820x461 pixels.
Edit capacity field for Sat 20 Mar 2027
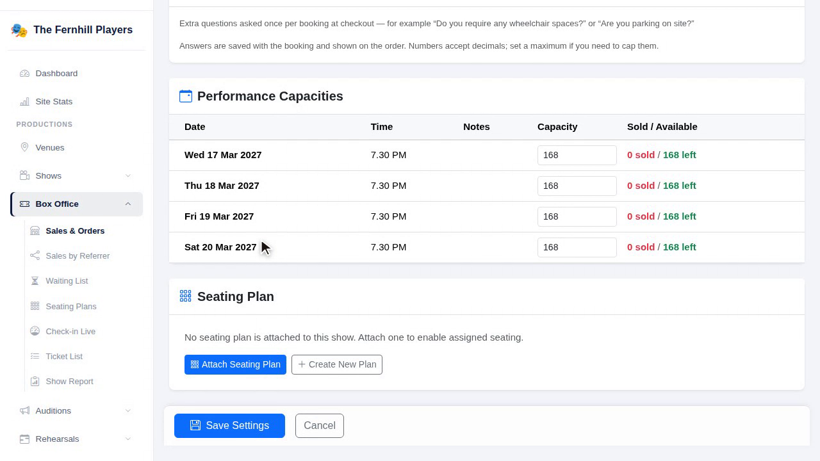[577, 247]
